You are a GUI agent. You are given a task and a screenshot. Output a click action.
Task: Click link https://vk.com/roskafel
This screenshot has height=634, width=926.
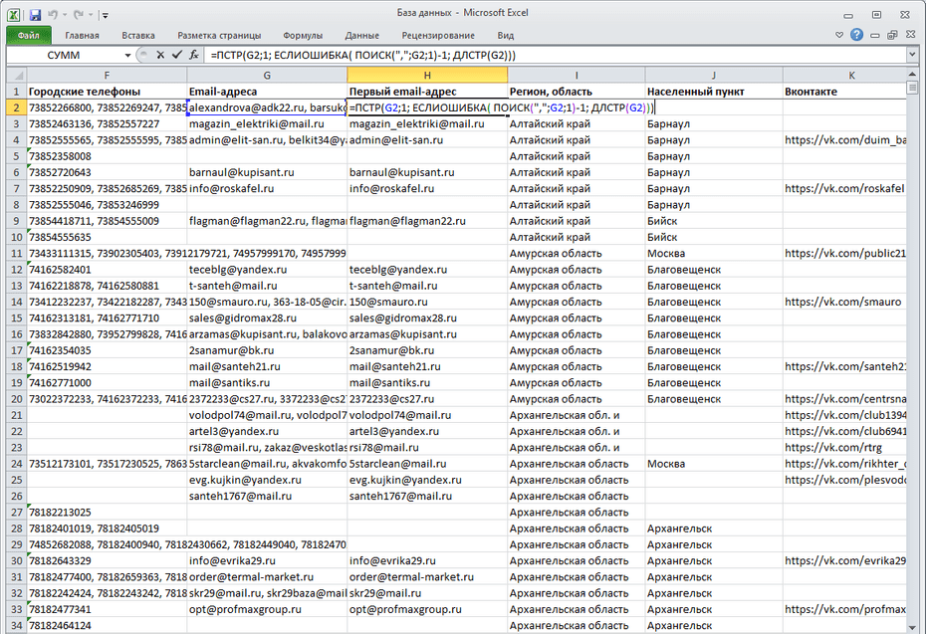pyautogui.click(x=844, y=188)
